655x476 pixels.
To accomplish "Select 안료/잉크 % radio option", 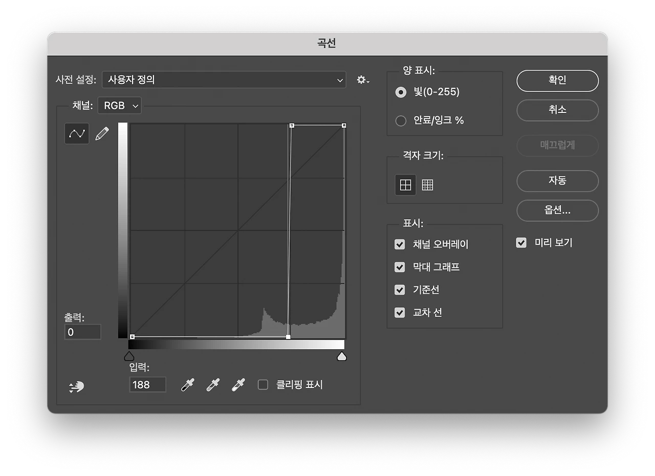I will [401, 121].
